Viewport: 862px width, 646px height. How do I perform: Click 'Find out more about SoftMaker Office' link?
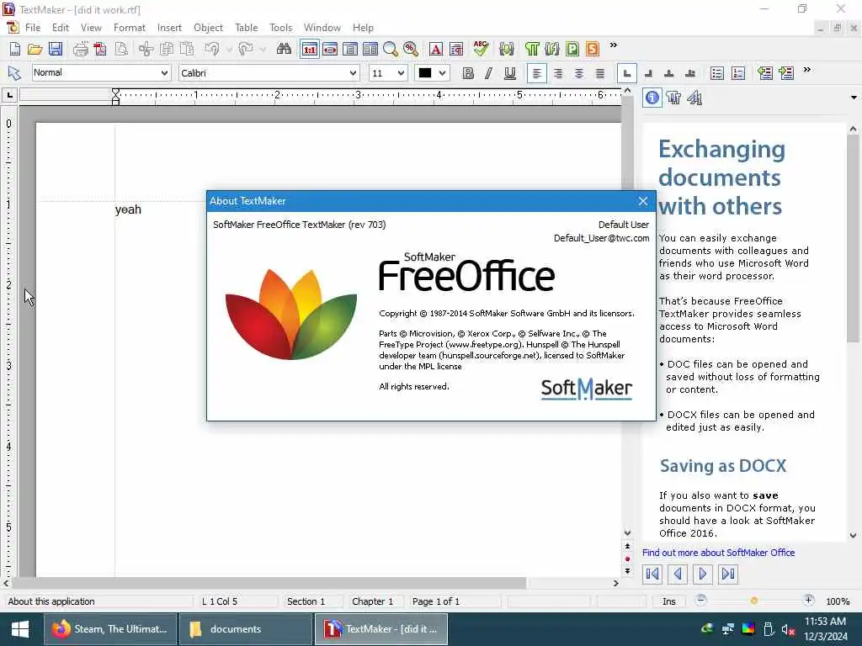point(718,553)
